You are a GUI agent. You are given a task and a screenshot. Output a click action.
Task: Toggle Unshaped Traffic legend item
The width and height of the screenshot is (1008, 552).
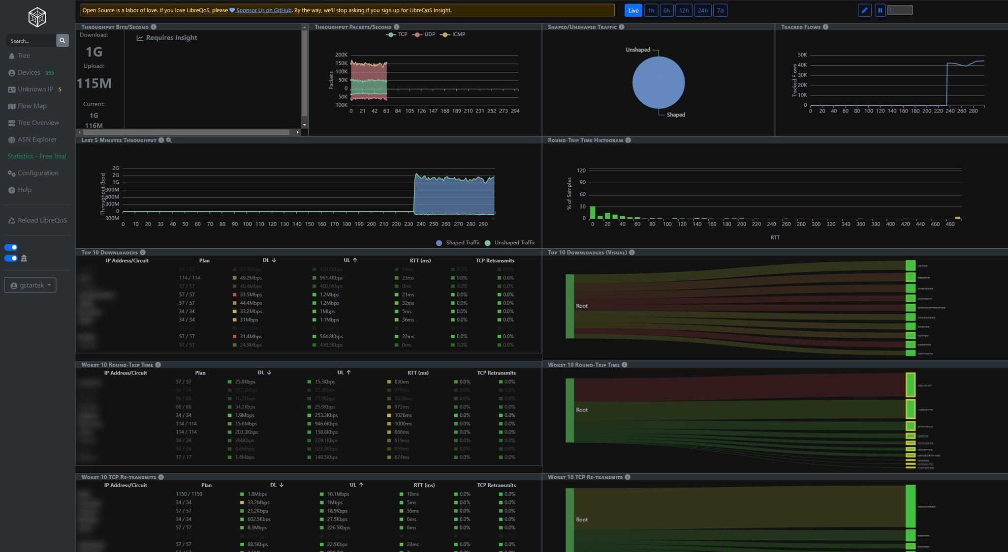click(510, 243)
